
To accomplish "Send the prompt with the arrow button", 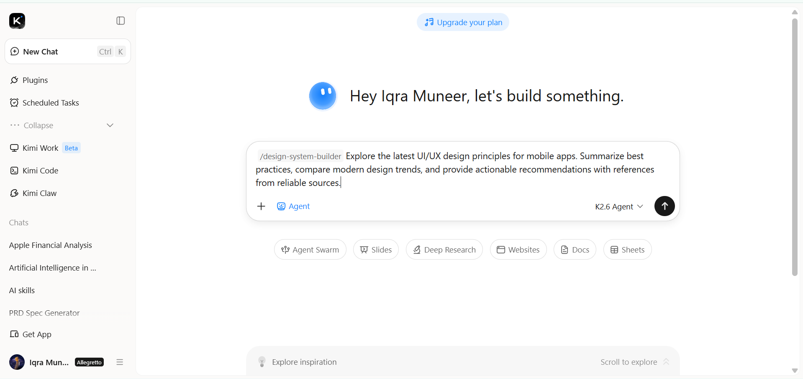I will [x=664, y=206].
